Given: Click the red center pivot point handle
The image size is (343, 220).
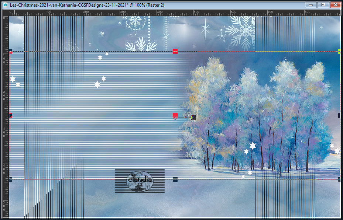Looking at the screenshot, I should [175, 116].
